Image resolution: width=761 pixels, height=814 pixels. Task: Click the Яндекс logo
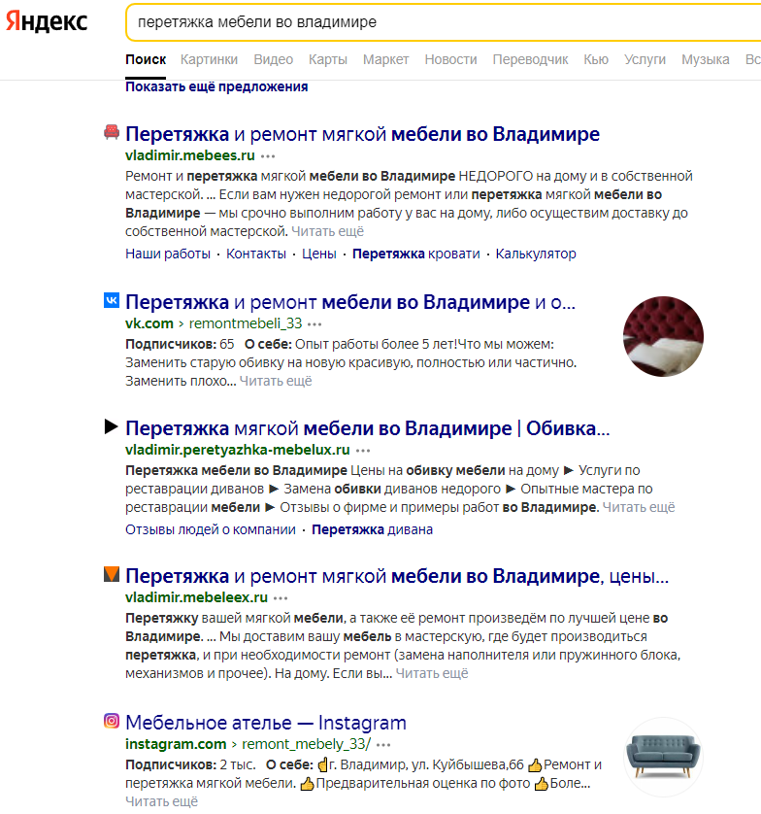tap(47, 21)
